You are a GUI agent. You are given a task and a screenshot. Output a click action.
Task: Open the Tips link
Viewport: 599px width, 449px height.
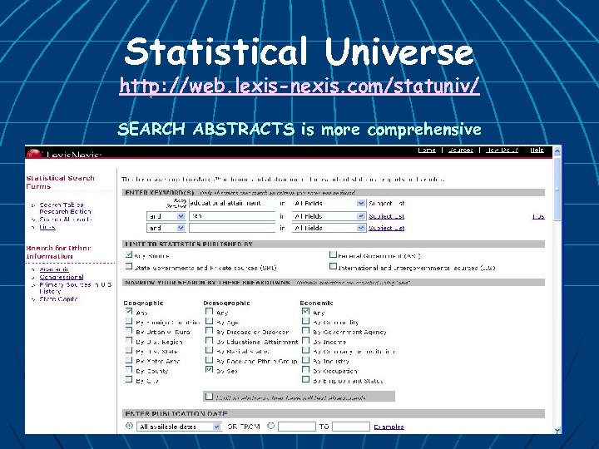click(538, 216)
